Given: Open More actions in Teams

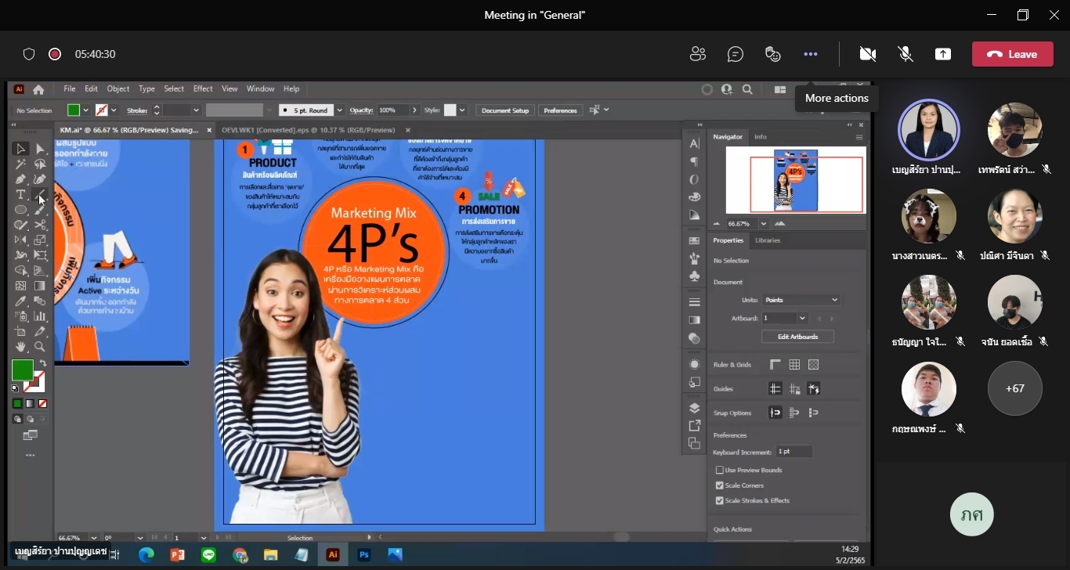Looking at the screenshot, I should (x=811, y=54).
